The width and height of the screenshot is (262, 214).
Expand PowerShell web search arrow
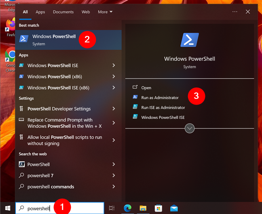pyautogui.click(x=114, y=164)
